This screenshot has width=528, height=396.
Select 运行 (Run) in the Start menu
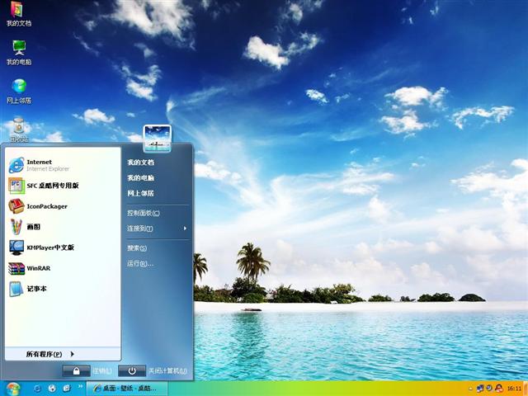click(x=139, y=264)
